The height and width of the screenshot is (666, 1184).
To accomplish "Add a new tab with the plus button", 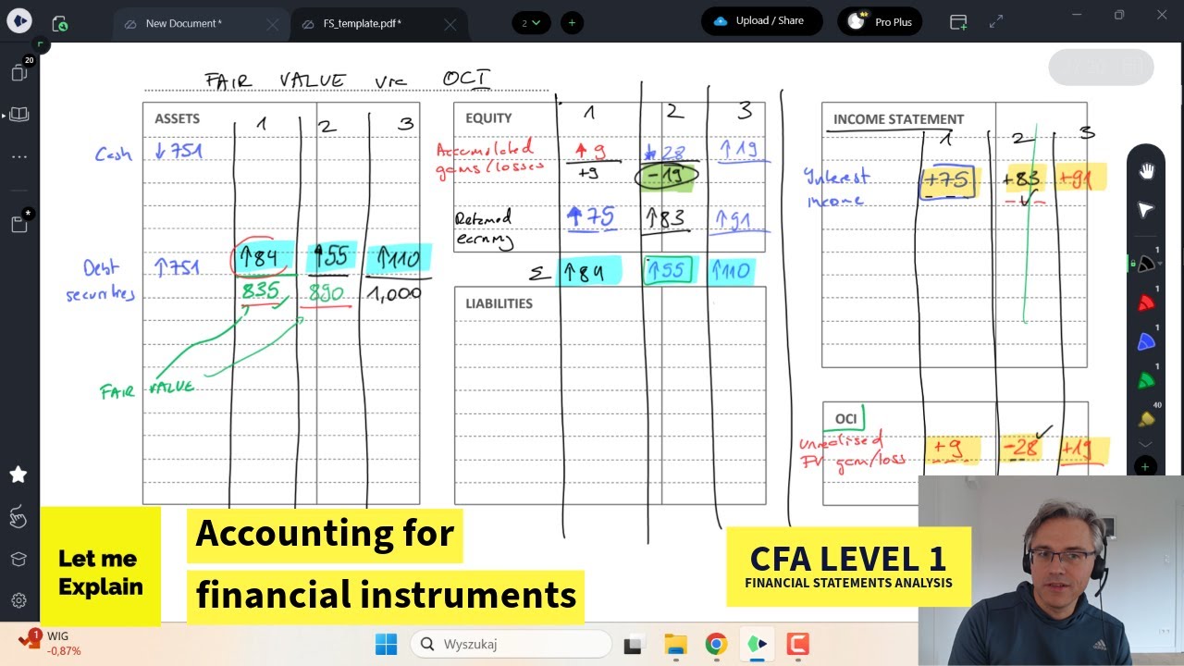I will pyautogui.click(x=572, y=22).
